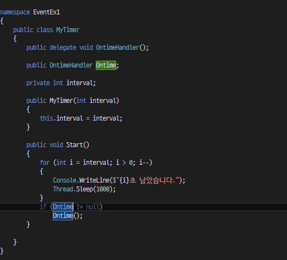Click the number 1000 in Sleep call

pos(103,189)
